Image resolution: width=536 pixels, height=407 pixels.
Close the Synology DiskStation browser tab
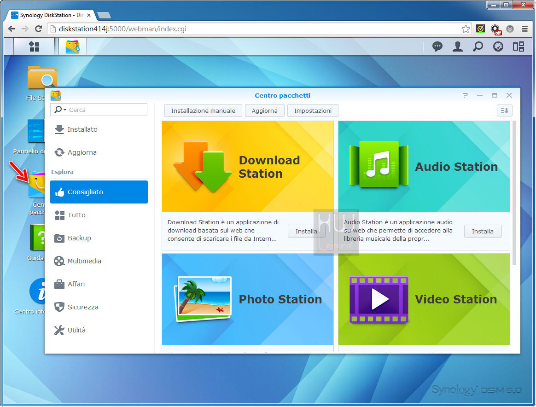pyautogui.click(x=89, y=15)
